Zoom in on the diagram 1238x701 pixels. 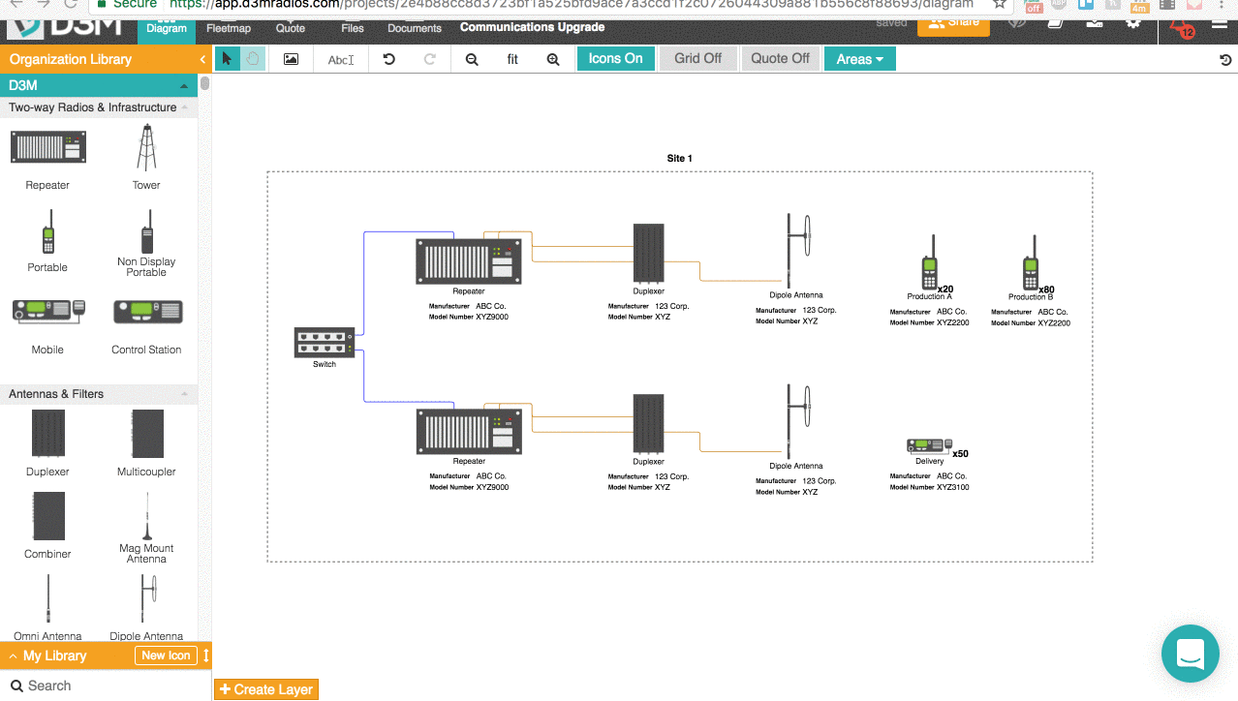tap(552, 58)
